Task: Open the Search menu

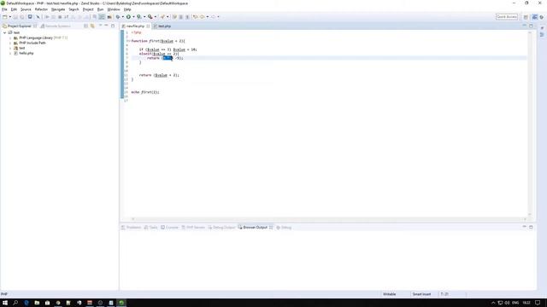Action: [x=74, y=9]
